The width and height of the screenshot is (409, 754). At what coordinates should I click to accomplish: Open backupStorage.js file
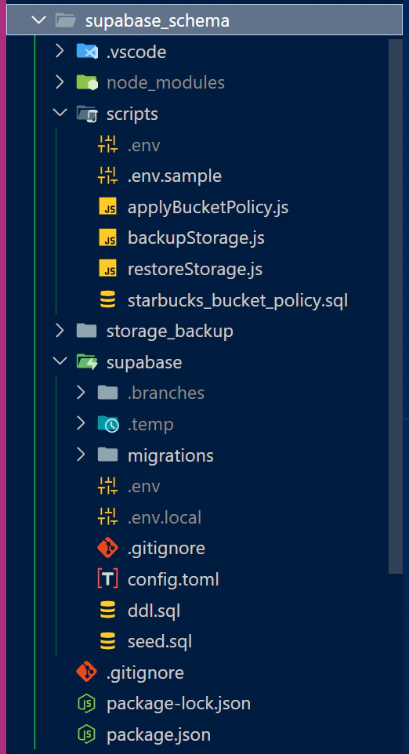(196, 238)
